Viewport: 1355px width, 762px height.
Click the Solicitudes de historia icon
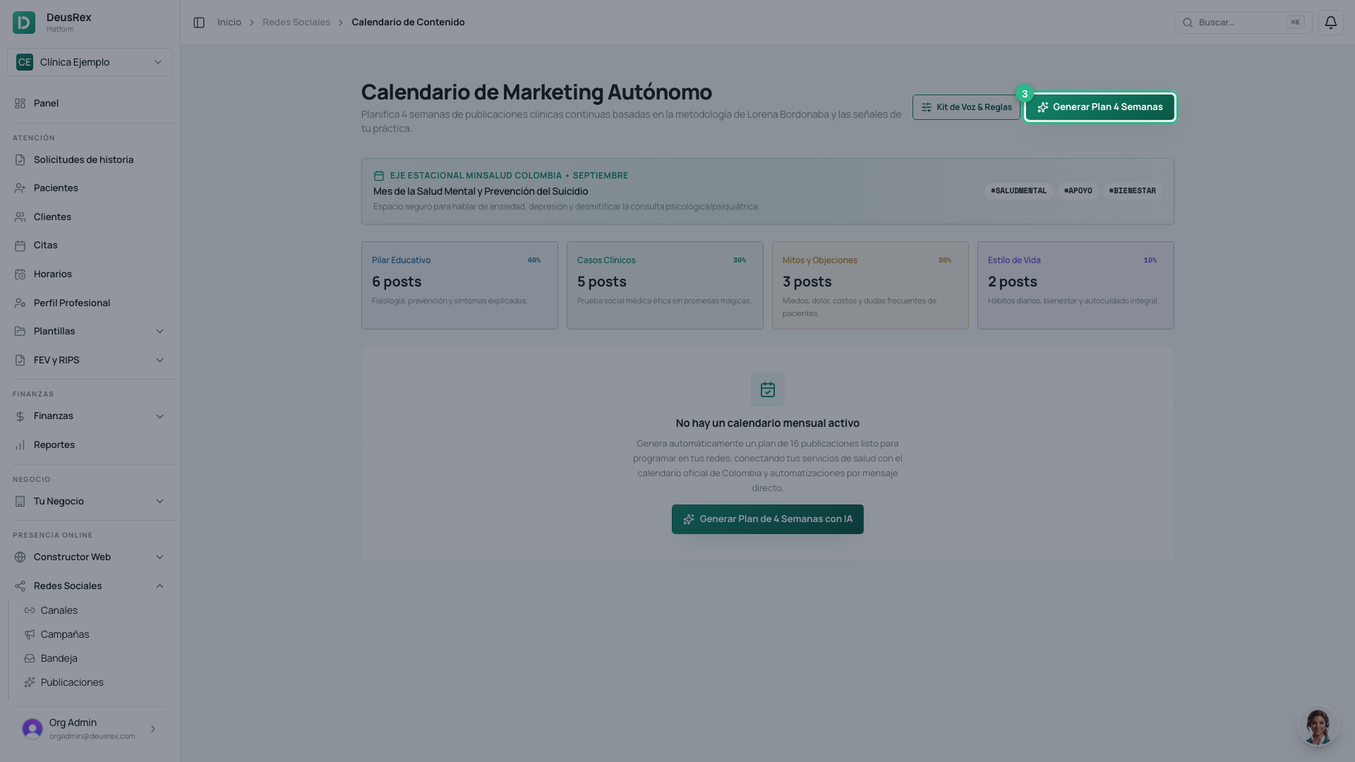[x=20, y=160]
